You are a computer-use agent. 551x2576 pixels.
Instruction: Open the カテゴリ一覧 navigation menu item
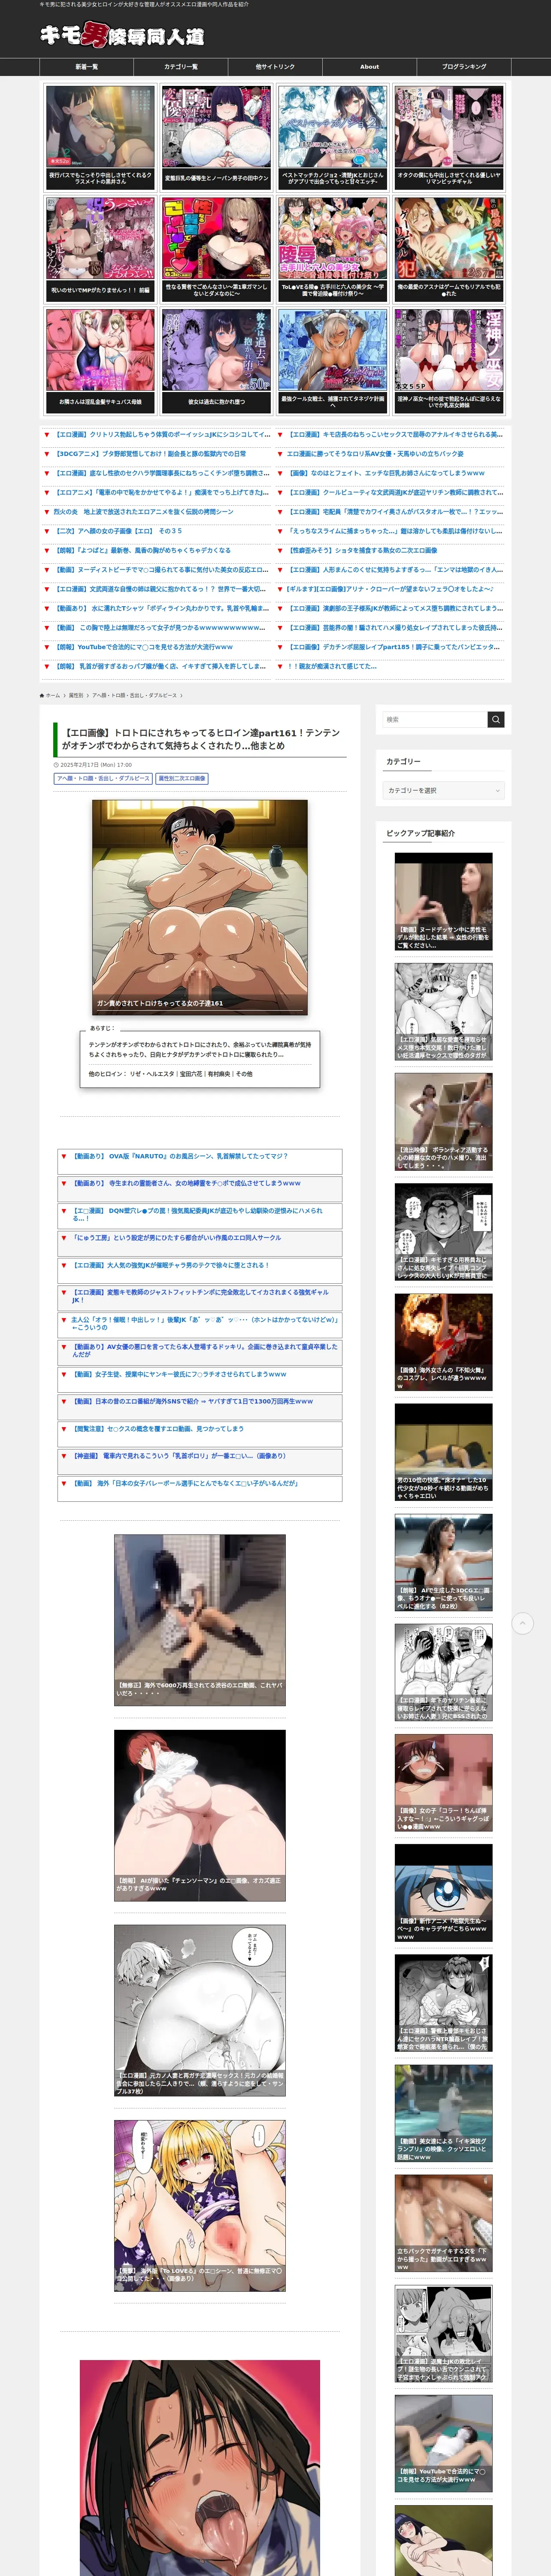tap(181, 67)
